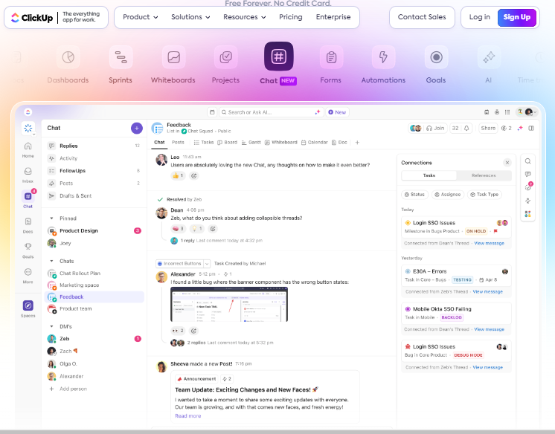The width and height of the screenshot is (555, 434).
Task: Click the bell notification icon in chat header
Action: coord(466,128)
